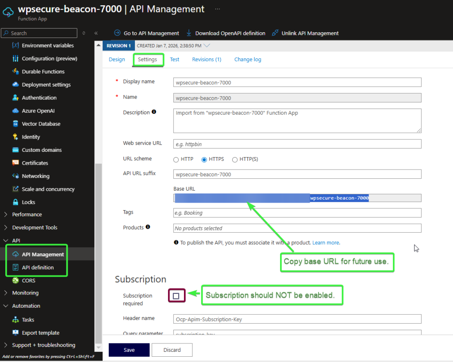453x362 pixels.
Task: Open the Locks padlock icon
Action: pyautogui.click(x=15, y=202)
